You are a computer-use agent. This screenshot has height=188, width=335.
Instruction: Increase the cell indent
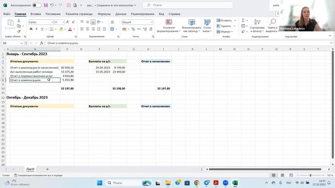[104, 29]
